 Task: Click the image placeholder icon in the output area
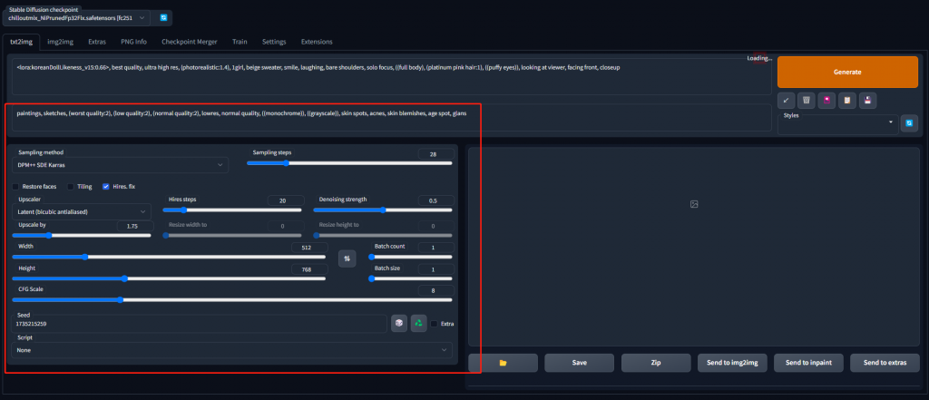pyautogui.click(x=694, y=204)
